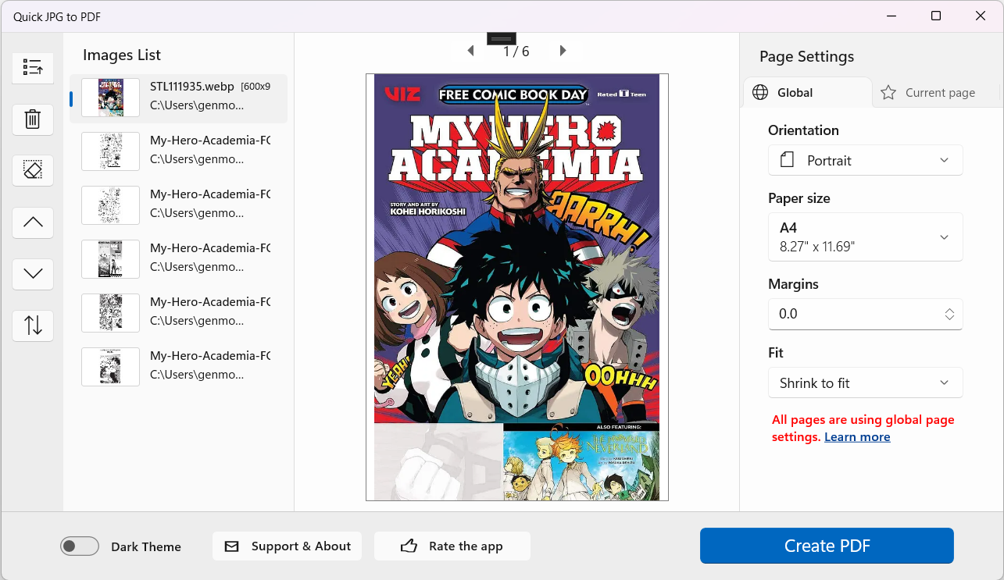Click the portrait page icon in Orientation
The image size is (1004, 580).
coord(788,160)
